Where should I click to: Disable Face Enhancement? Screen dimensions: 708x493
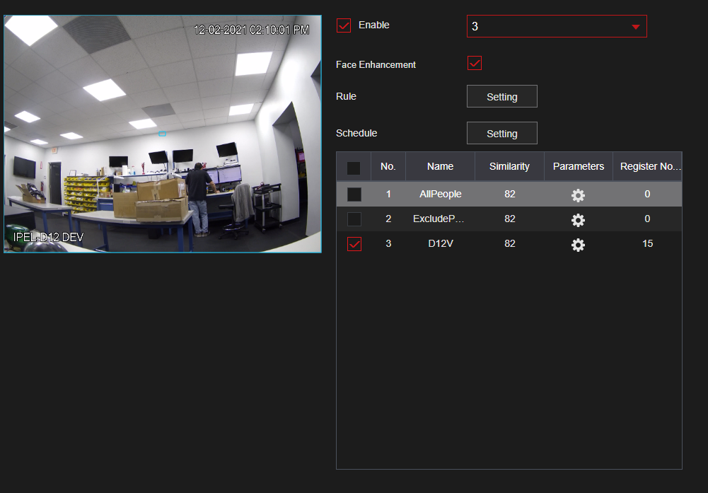point(474,63)
